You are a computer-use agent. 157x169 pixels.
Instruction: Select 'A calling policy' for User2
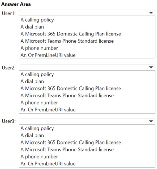[37, 74]
